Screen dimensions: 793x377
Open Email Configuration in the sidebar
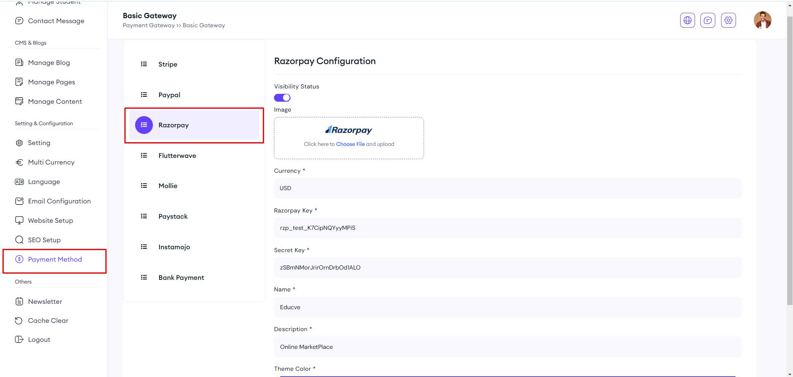tap(59, 201)
